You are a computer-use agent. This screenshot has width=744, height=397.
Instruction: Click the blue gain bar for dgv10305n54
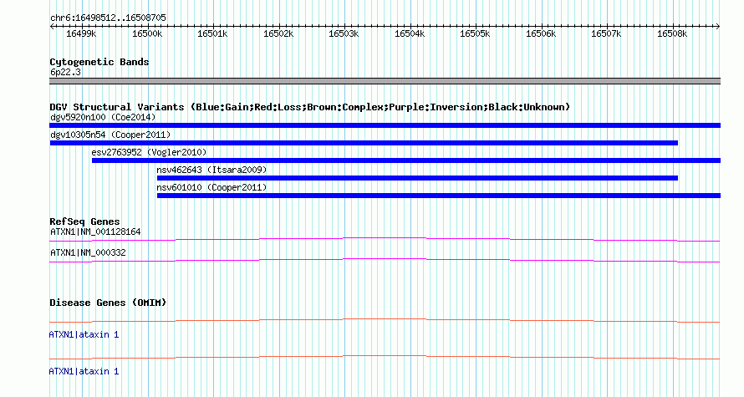pyautogui.click(x=364, y=143)
